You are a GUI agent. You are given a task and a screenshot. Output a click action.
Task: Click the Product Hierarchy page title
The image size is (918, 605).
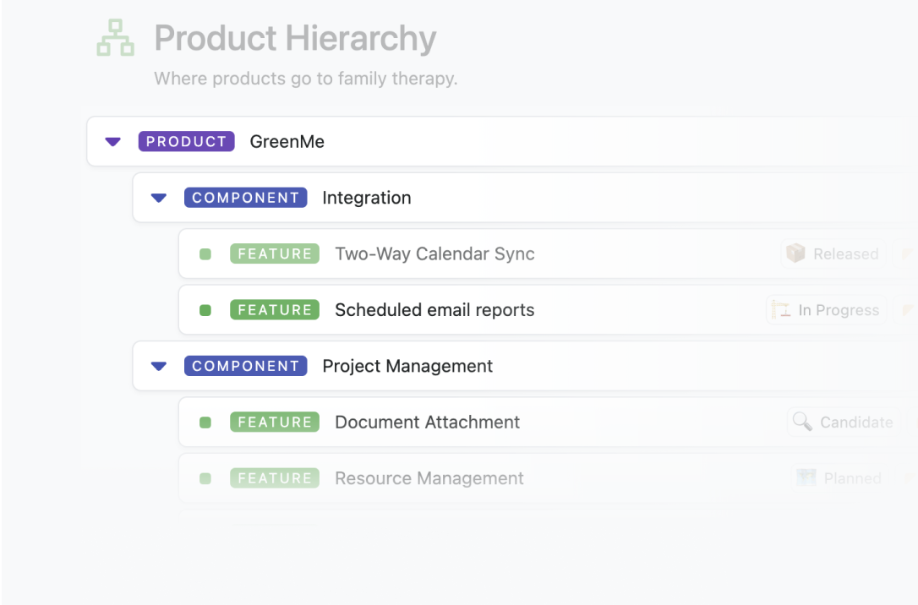[295, 39]
